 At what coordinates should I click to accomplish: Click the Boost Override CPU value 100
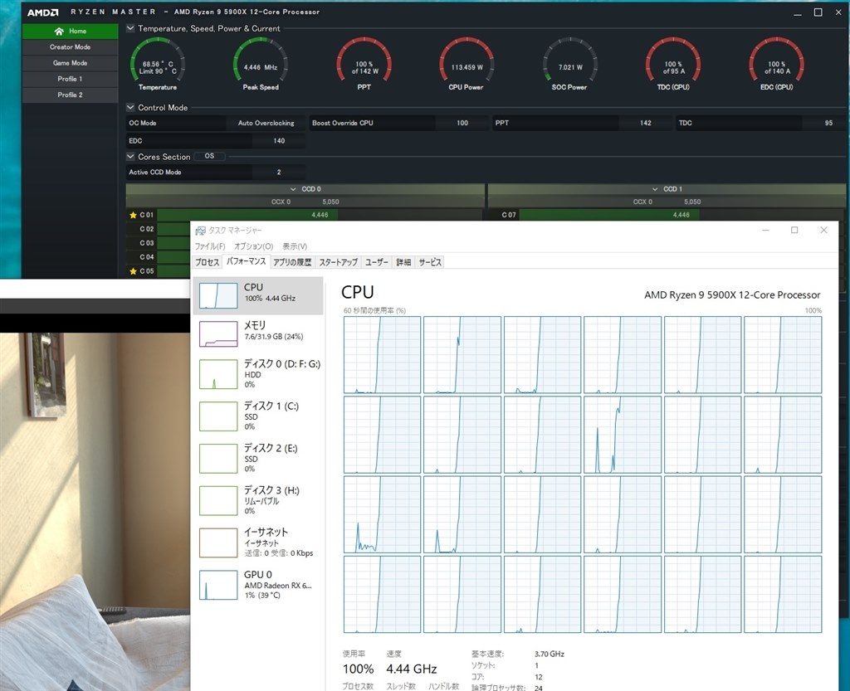[x=462, y=123]
